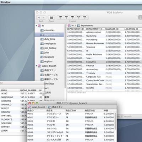Select the job_history table label
The height and width of the screenshot is (142, 142).
pos(50,48)
